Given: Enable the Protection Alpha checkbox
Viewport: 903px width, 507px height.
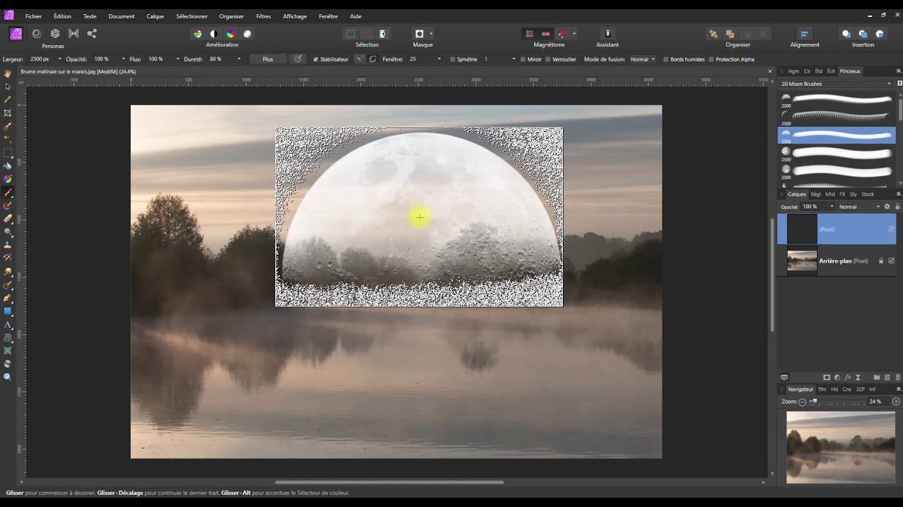Looking at the screenshot, I should coord(711,59).
